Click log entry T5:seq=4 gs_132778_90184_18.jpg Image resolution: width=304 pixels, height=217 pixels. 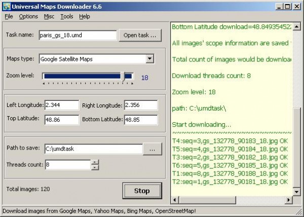[230, 149]
